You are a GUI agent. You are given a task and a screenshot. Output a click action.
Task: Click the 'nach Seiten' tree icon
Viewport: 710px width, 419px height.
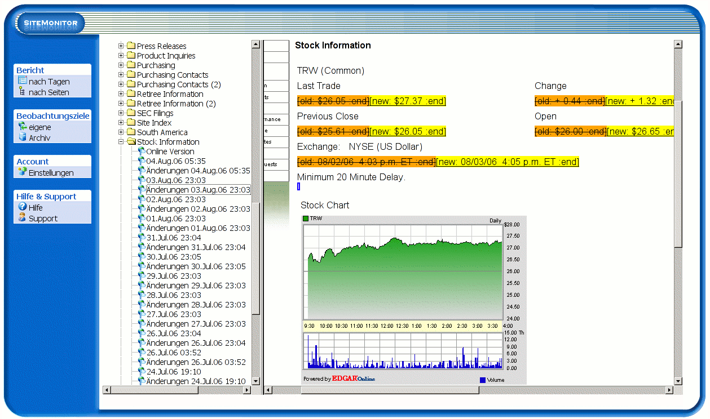(23, 92)
